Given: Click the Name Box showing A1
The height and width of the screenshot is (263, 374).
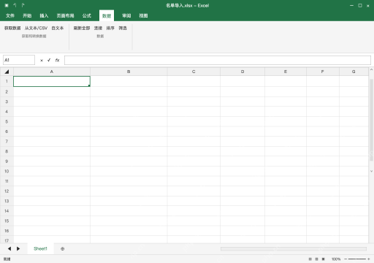Looking at the screenshot, I should 19,60.
